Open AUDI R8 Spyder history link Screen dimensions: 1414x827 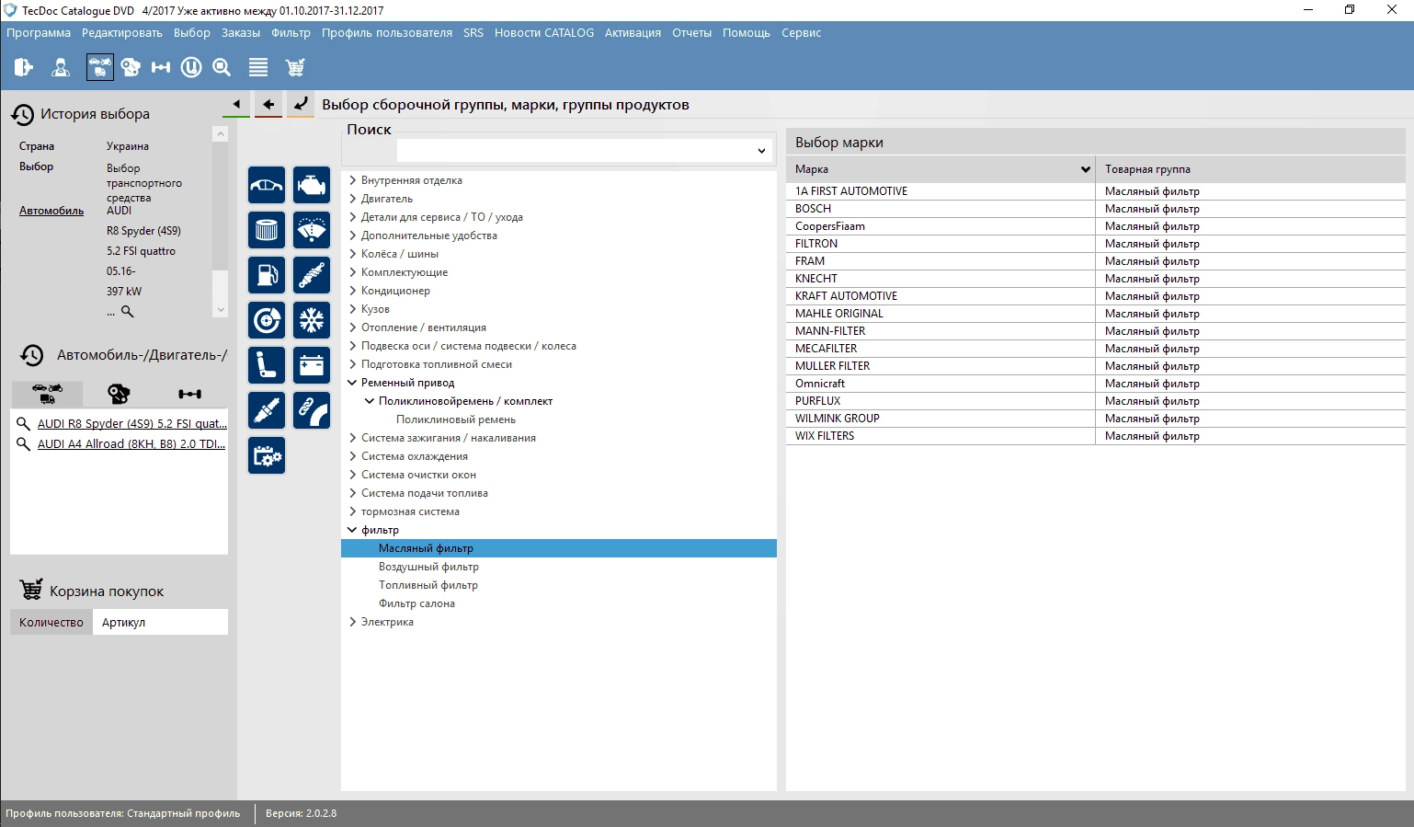click(131, 424)
